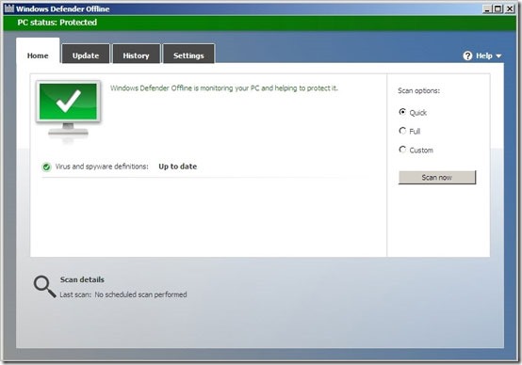522x365 pixels.
Task: Click 'Virus and spyware definitions:' label
Action: 102,167
